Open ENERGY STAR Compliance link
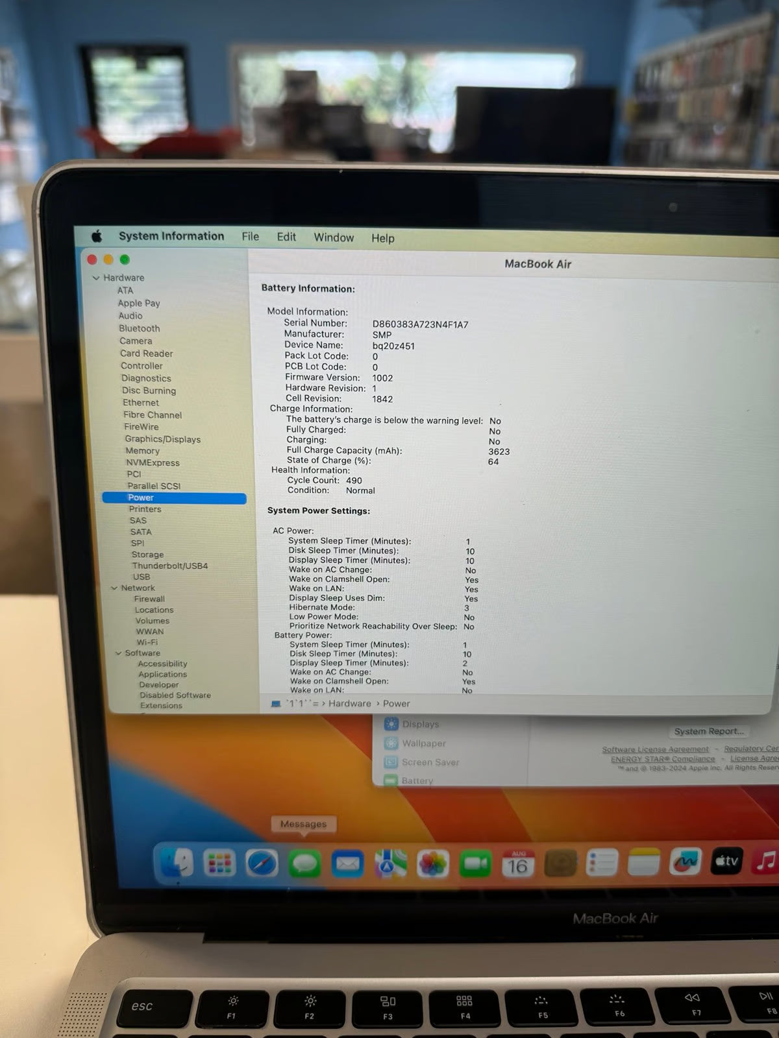The height and width of the screenshot is (1038, 779). pyautogui.click(x=662, y=759)
